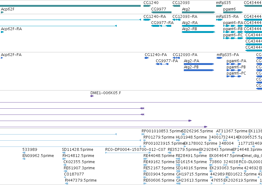Screen dimensions: 262x185
Task: Click the EK178002.5prime EST label
Action: pyautogui.click(x=200, y=143)
